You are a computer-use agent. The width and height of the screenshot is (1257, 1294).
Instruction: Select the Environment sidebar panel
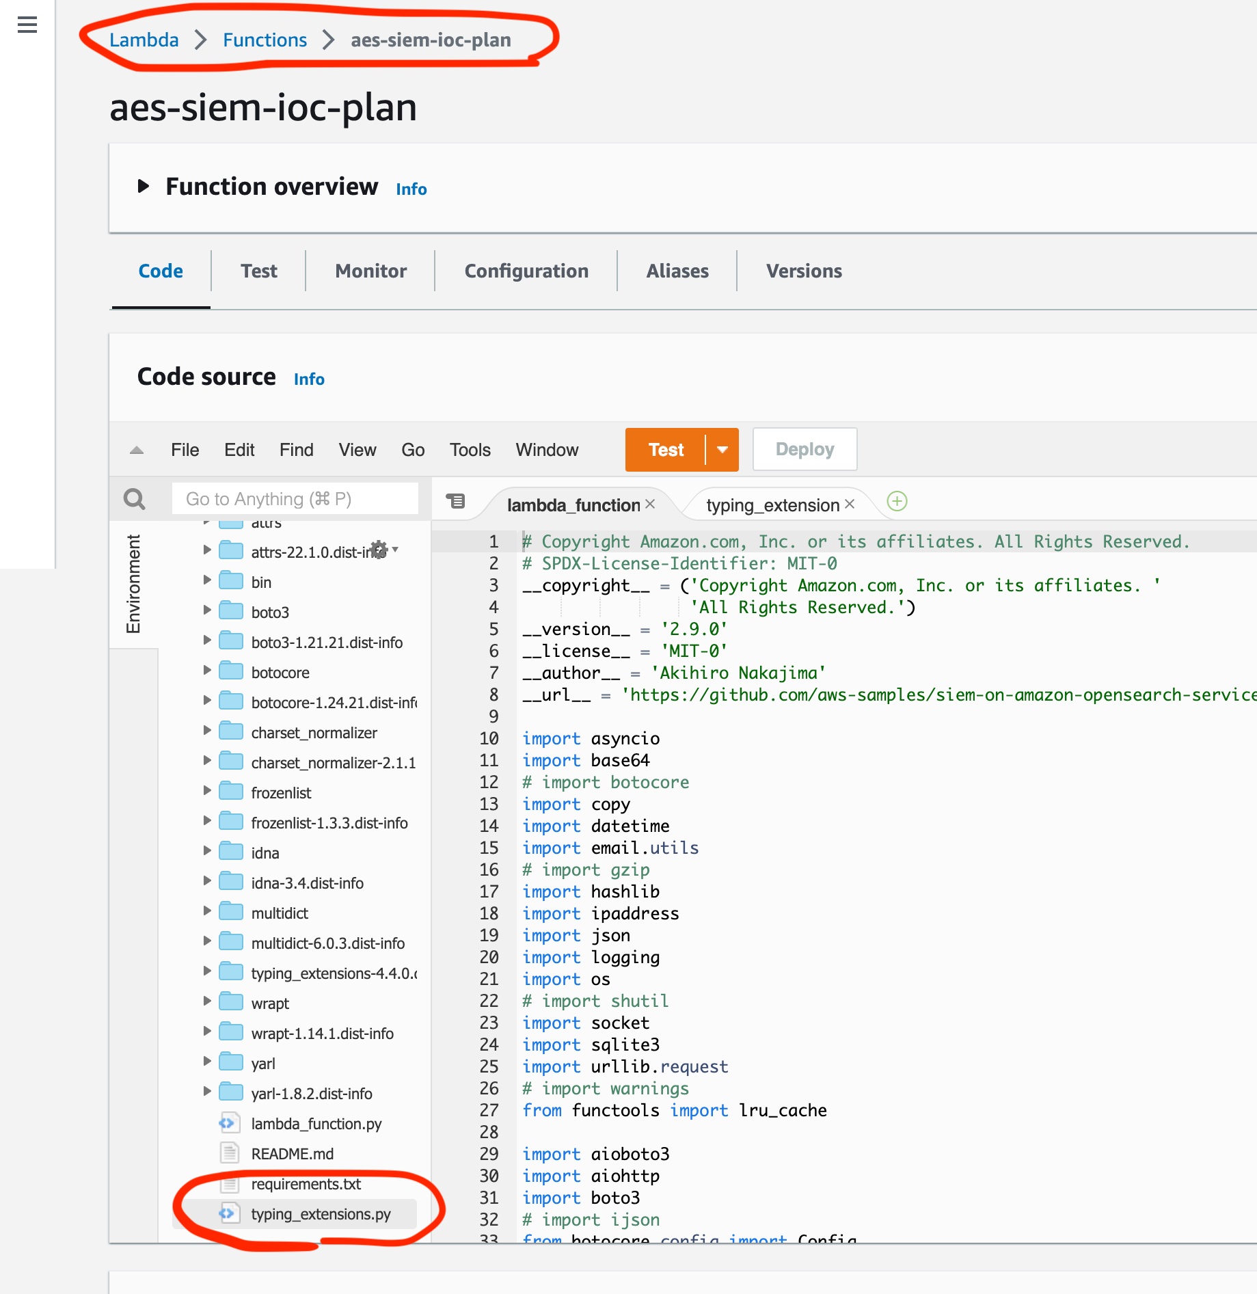click(134, 584)
